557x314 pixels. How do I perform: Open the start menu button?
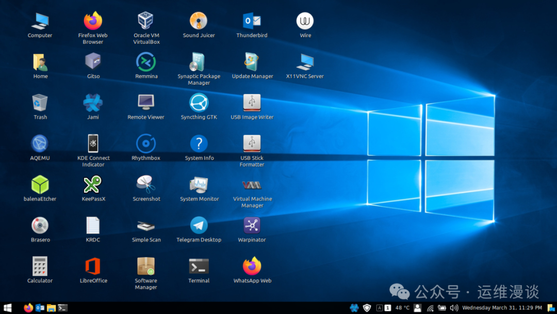[8, 308]
